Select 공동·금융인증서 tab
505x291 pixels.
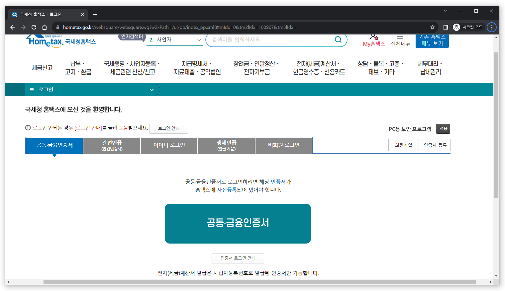(x=54, y=145)
